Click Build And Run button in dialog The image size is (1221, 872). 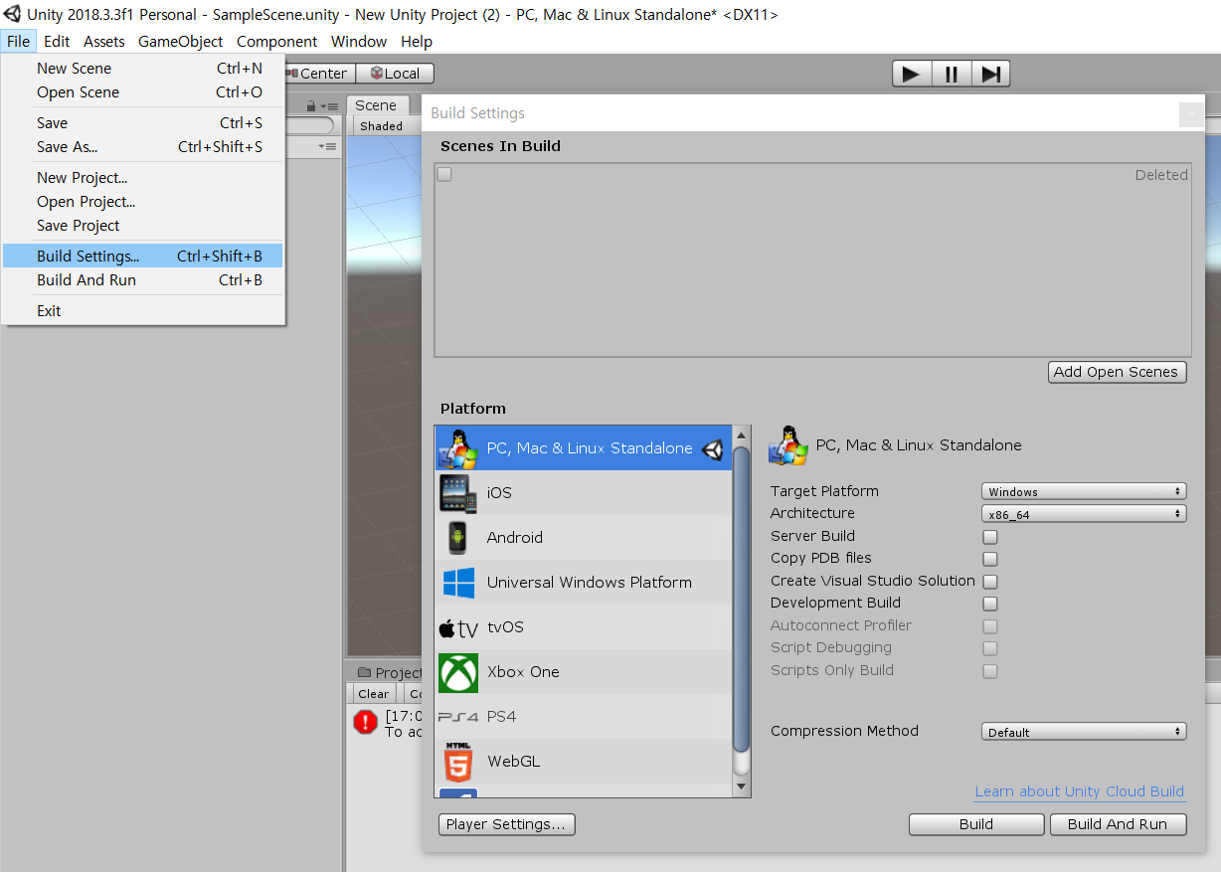(x=1118, y=824)
